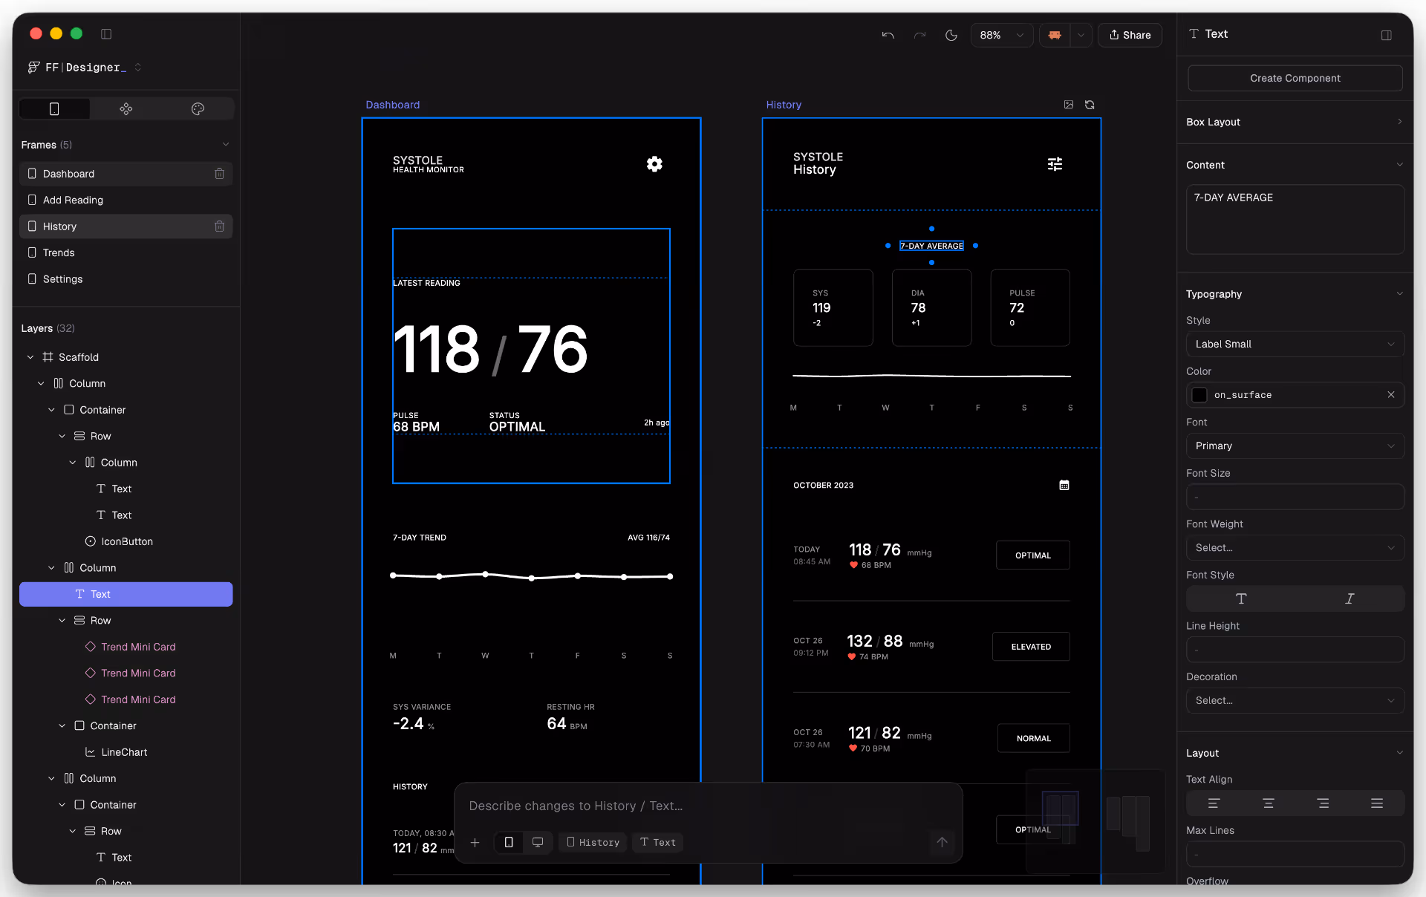Viewport: 1426px width, 897px height.
Task: Switch prompt bar to desktop preview mode
Action: click(537, 842)
